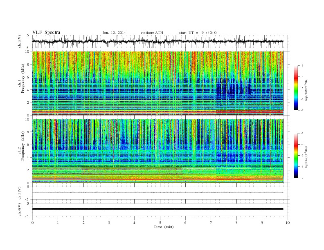Click time axis tick label "8"

(236, 223)
